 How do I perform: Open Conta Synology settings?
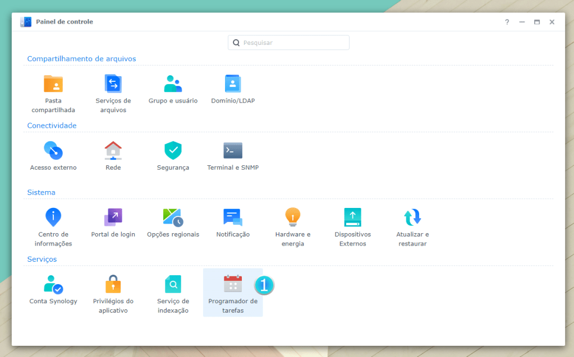pyautogui.click(x=53, y=284)
